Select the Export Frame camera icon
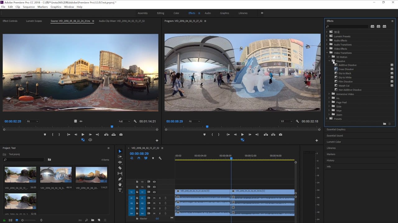 [280, 134]
